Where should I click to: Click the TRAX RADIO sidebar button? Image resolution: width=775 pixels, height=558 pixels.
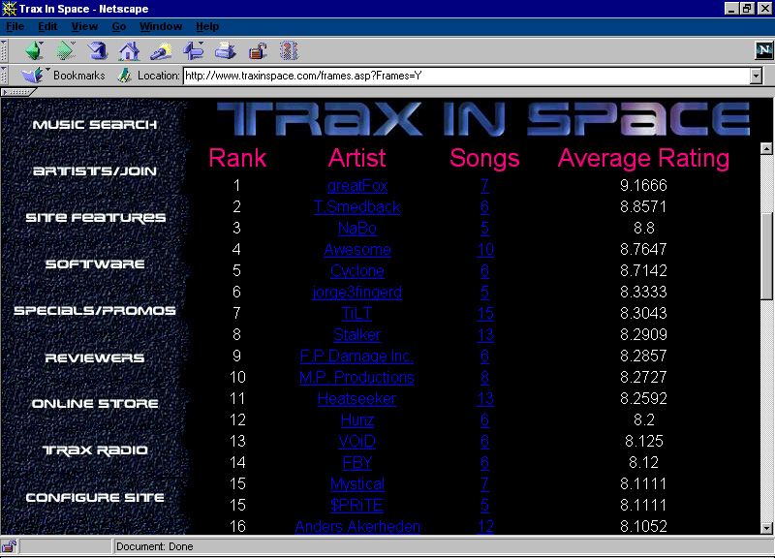point(94,450)
